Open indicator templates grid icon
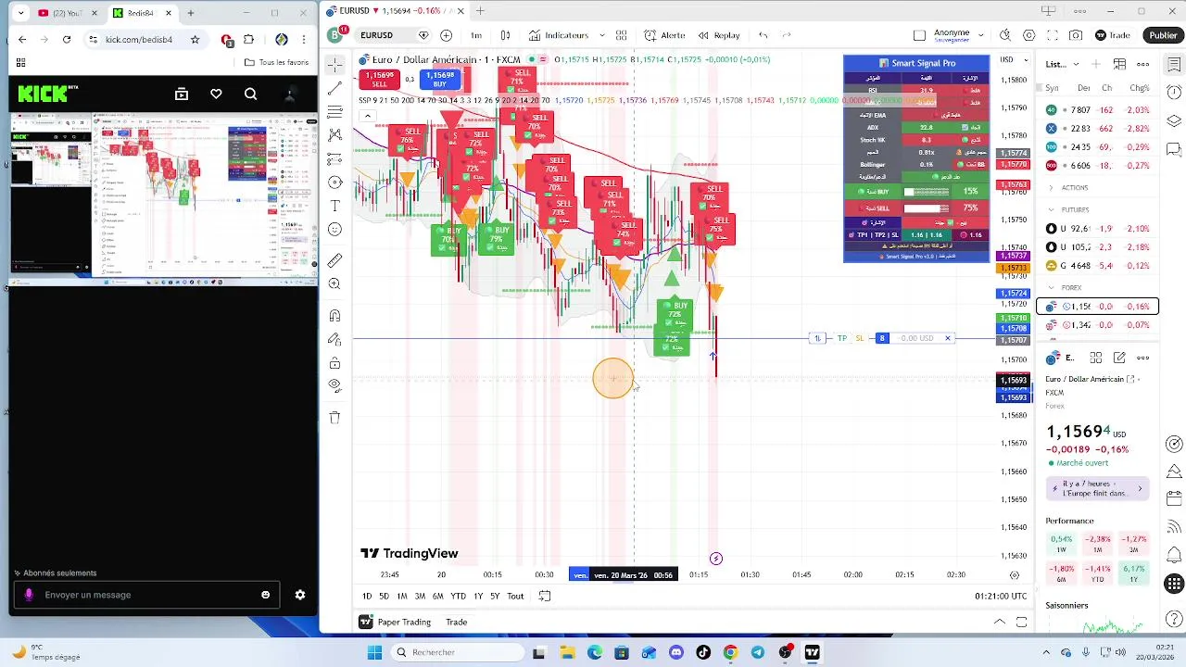The width and height of the screenshot is (1186, 667). pos(621,35)
